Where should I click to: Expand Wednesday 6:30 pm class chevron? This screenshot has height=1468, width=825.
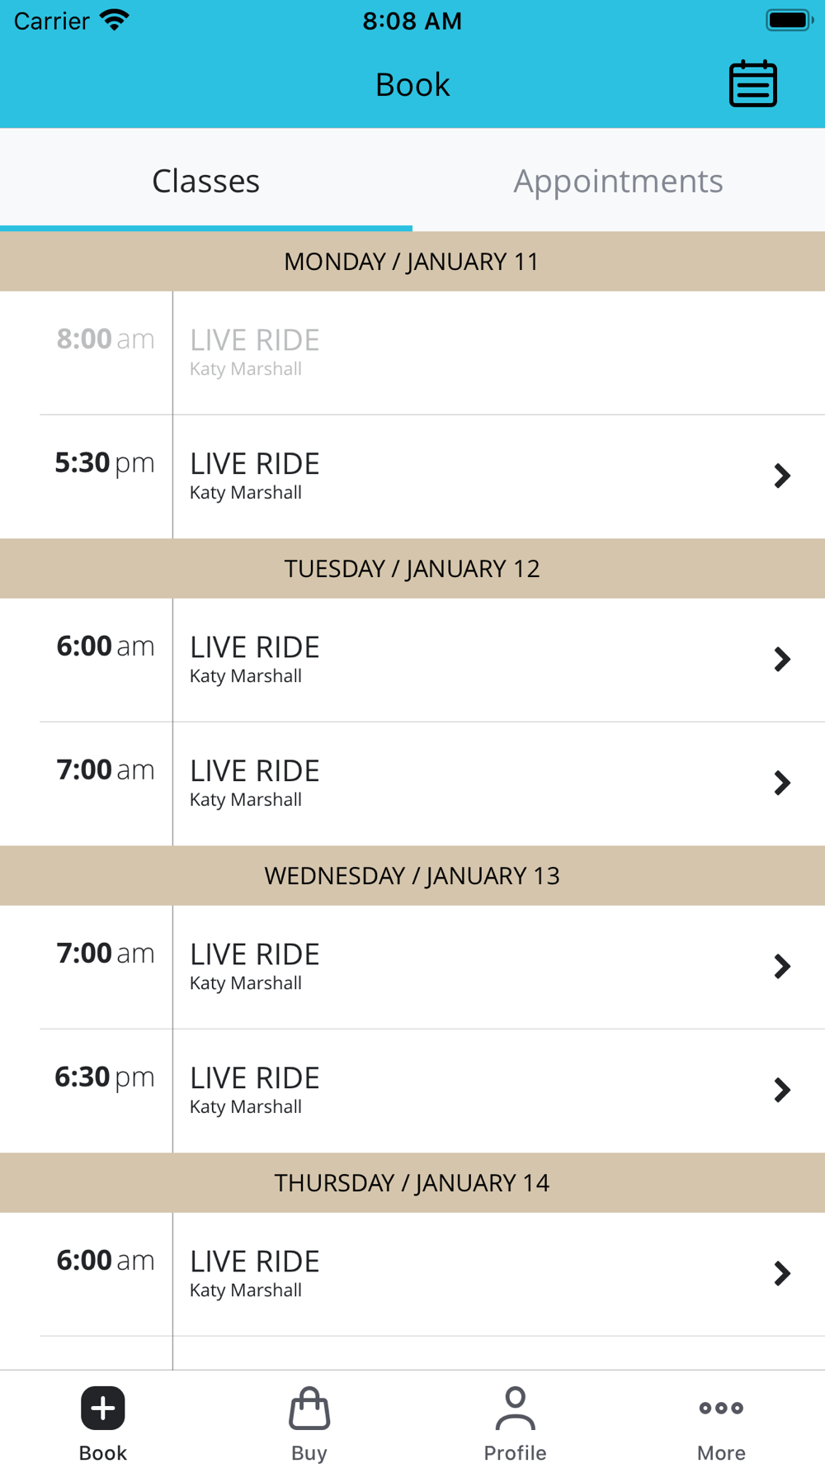coord(782,1090)
